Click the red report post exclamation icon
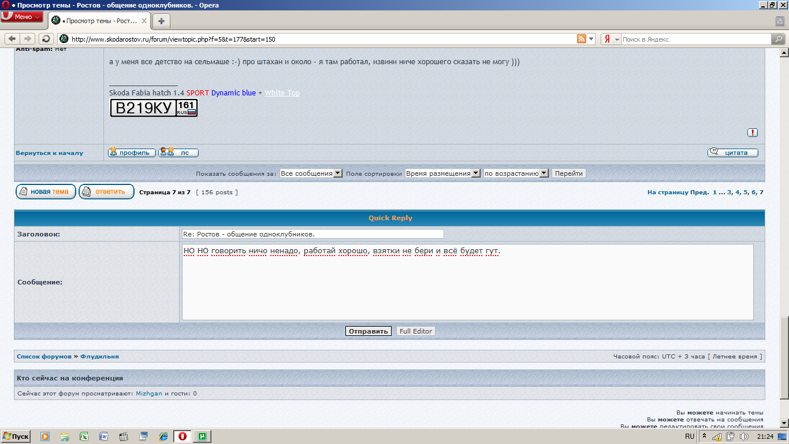Viewport: 789px width, 444px height. click(x=752, y=132)
